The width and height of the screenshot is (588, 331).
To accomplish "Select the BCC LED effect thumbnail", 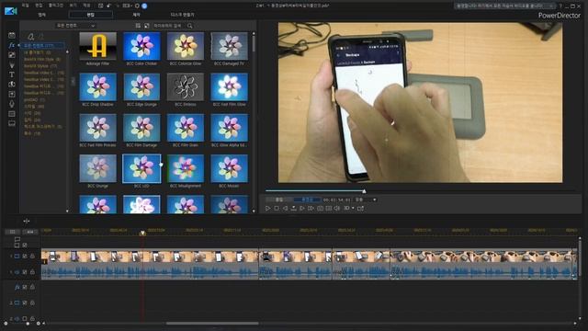I will [x=141, y=169].
